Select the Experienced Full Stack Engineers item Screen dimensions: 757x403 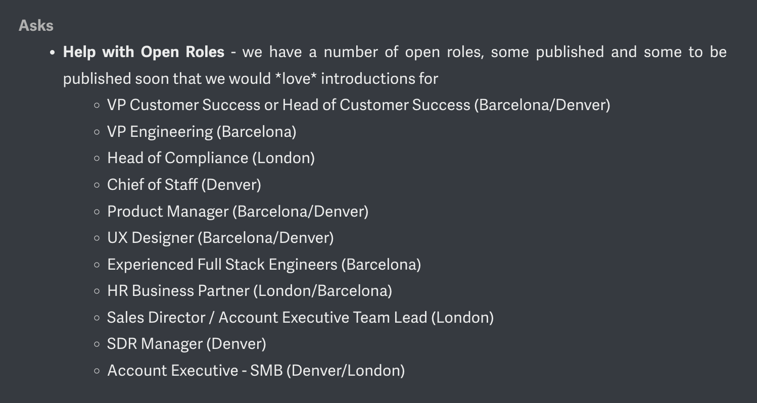(264, 265)
